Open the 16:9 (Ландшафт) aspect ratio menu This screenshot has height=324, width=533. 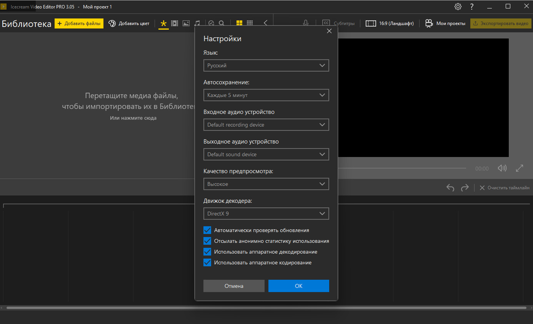[x=390, y=23]
